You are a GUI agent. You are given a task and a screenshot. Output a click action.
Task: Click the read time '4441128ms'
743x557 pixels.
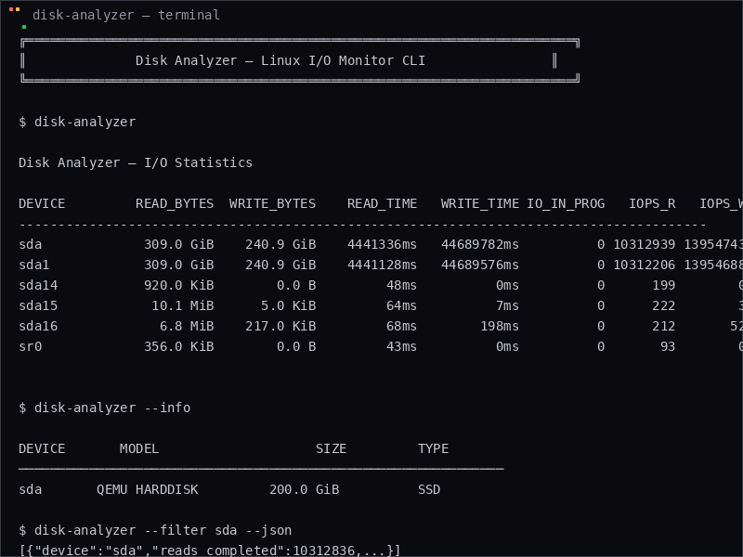pyautogui.click(x=382, y=266)
